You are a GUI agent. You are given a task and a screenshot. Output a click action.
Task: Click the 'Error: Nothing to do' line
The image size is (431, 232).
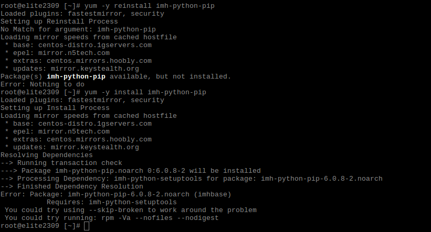coord(42,84)
